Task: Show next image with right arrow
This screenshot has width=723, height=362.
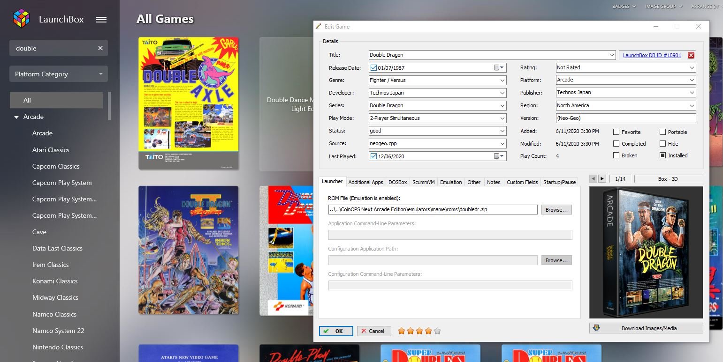Action: [602, 179]
